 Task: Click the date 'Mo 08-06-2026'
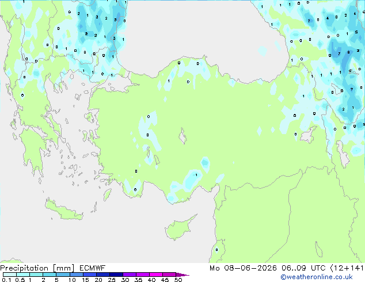243,268
